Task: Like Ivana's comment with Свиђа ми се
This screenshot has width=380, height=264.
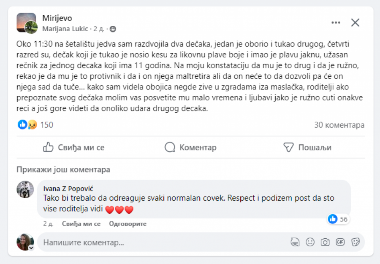Action: 81,224
